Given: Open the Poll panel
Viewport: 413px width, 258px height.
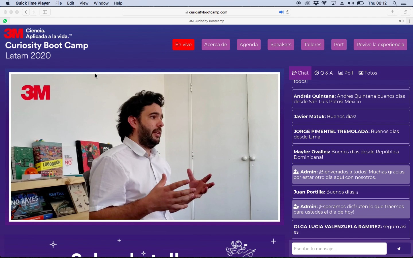Looking at the screenshot, I should click(345, 73).
